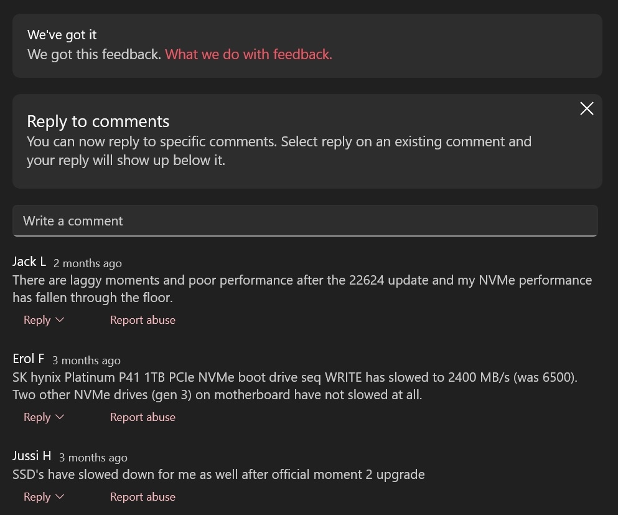The width and height of the screenshot is (618, 515).
Task: Report abuse on Jussi H's comment
Action: tap(143, 497)
